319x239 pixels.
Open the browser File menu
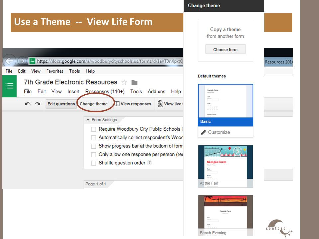[x=9, y=71]
